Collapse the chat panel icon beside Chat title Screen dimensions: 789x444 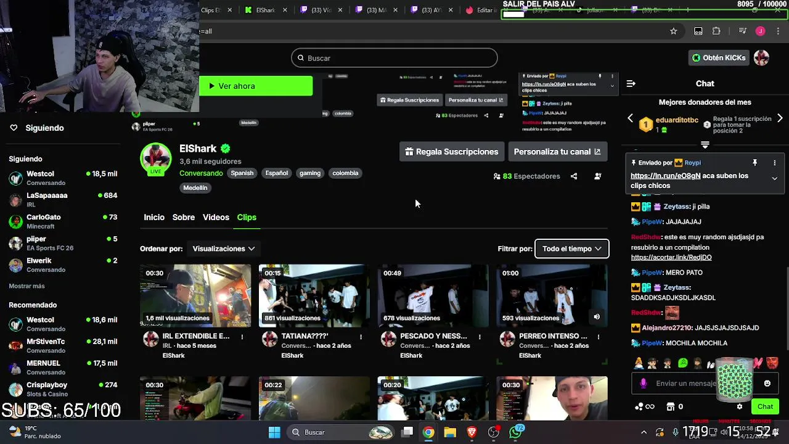(x=631, y=83)
